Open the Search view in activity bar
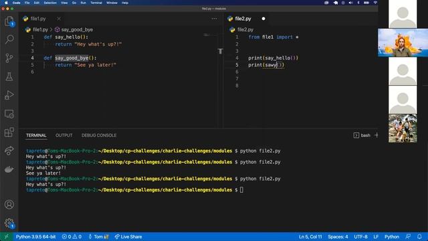428x241 pixels. click(9, 39)
